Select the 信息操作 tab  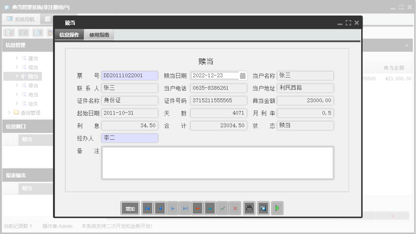coord(69,35)
